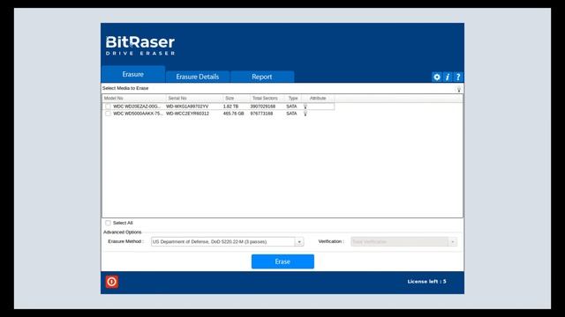Click the blue Erase button
Viewport: 565px width, 317px height.
pos(282,262)
